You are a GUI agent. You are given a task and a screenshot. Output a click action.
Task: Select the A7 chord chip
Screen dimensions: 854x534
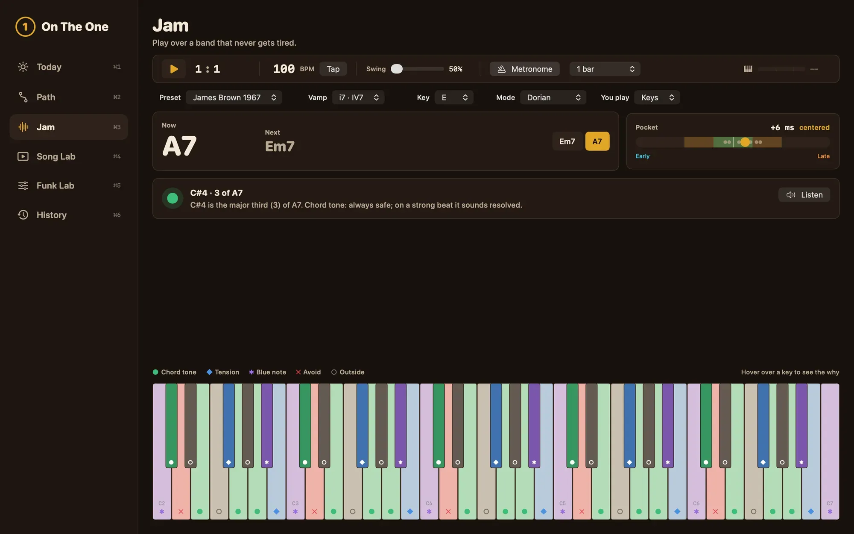coord(597,141)
